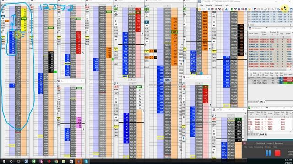The height and width of the screenshot is (164, 293).
Task: Stop the Flashback Express recording
Action: click(x=277, y=153)
